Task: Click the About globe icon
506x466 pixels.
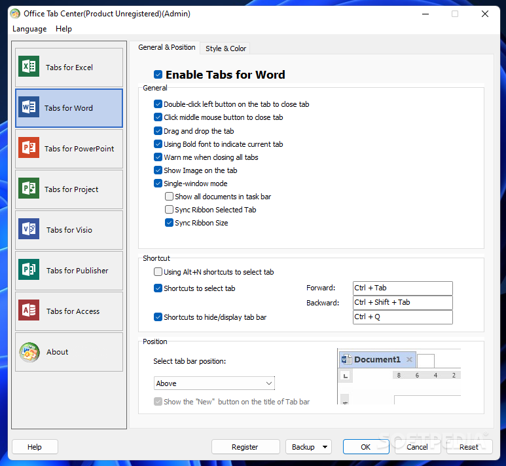Action: tap(29, 352)
